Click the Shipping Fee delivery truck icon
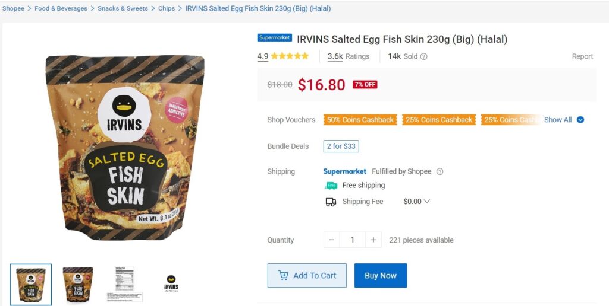609x306 pixels. [x=331, y=202]
